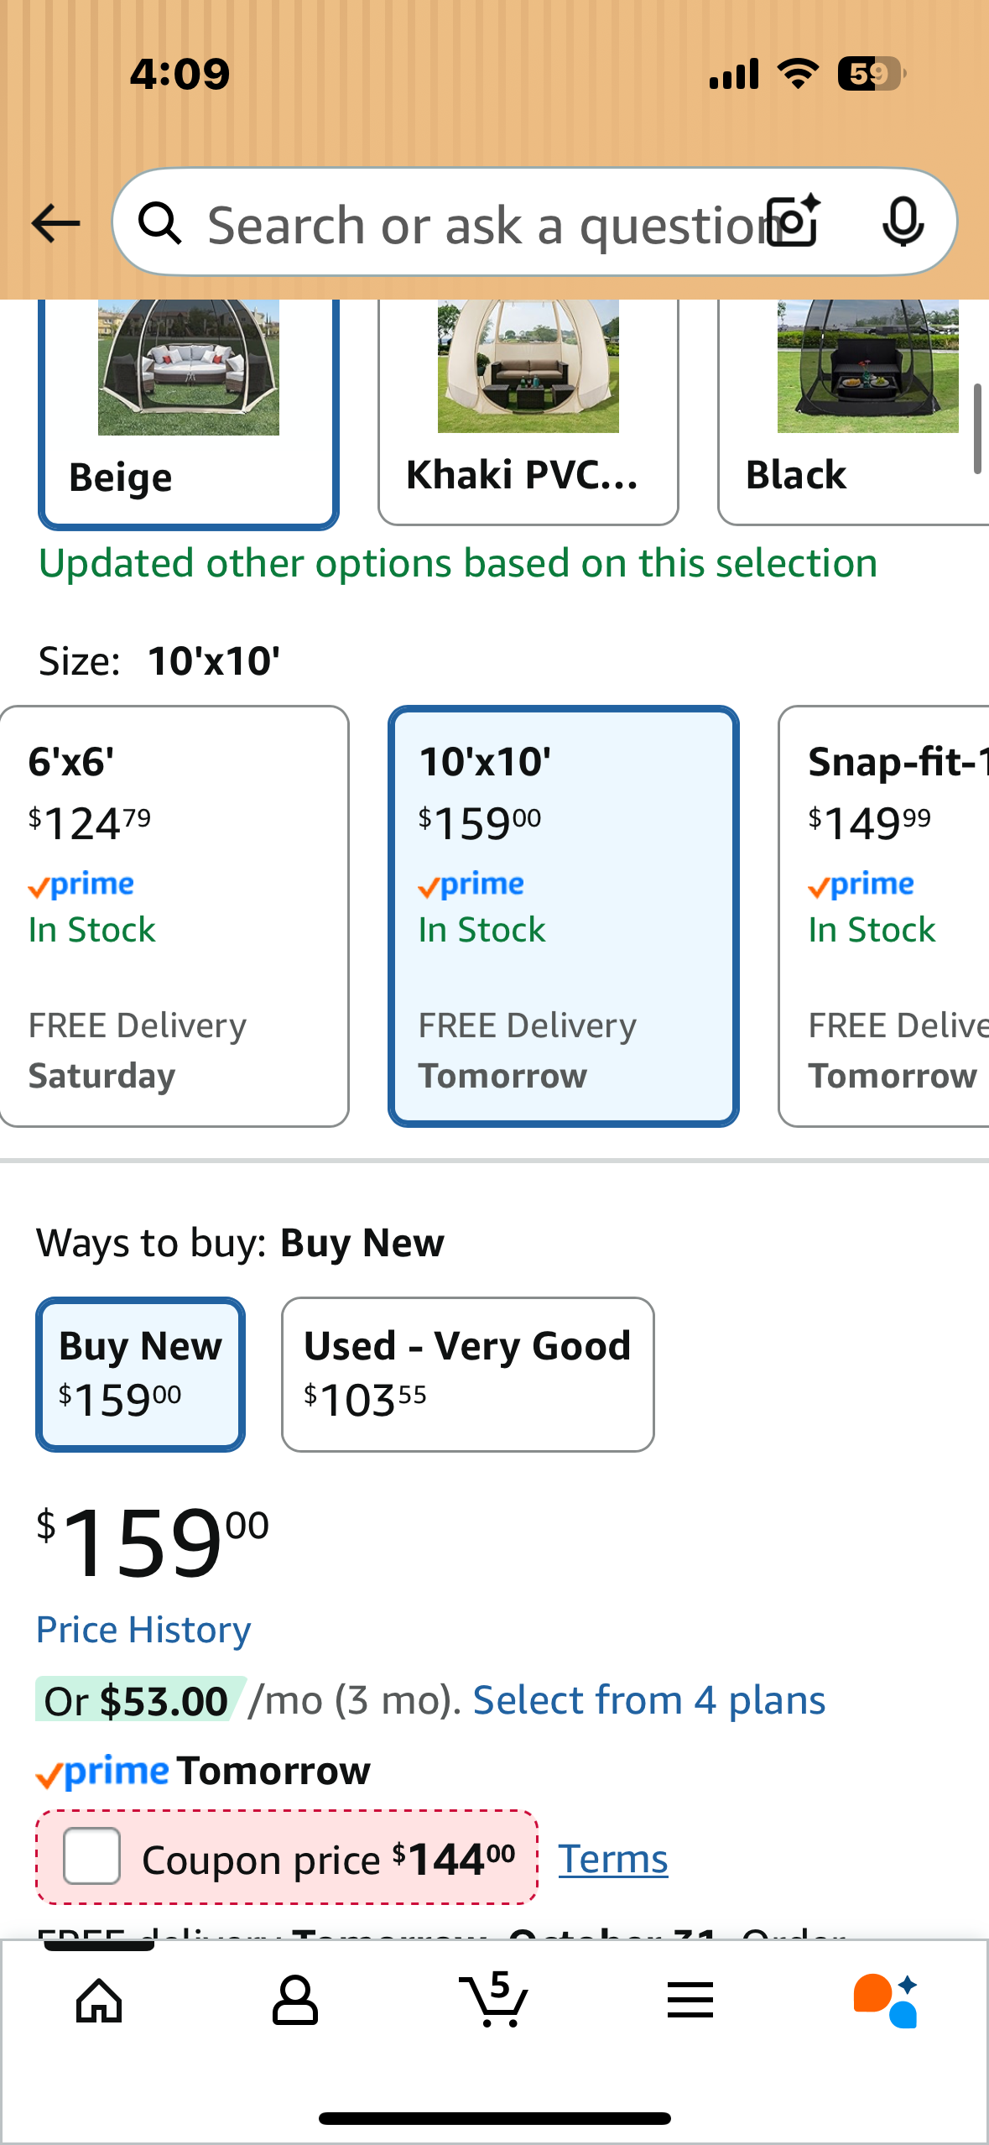Select the Buy New option
Image resolution: width=989 pixels, height=2145 pixels.
point(141,1374)
